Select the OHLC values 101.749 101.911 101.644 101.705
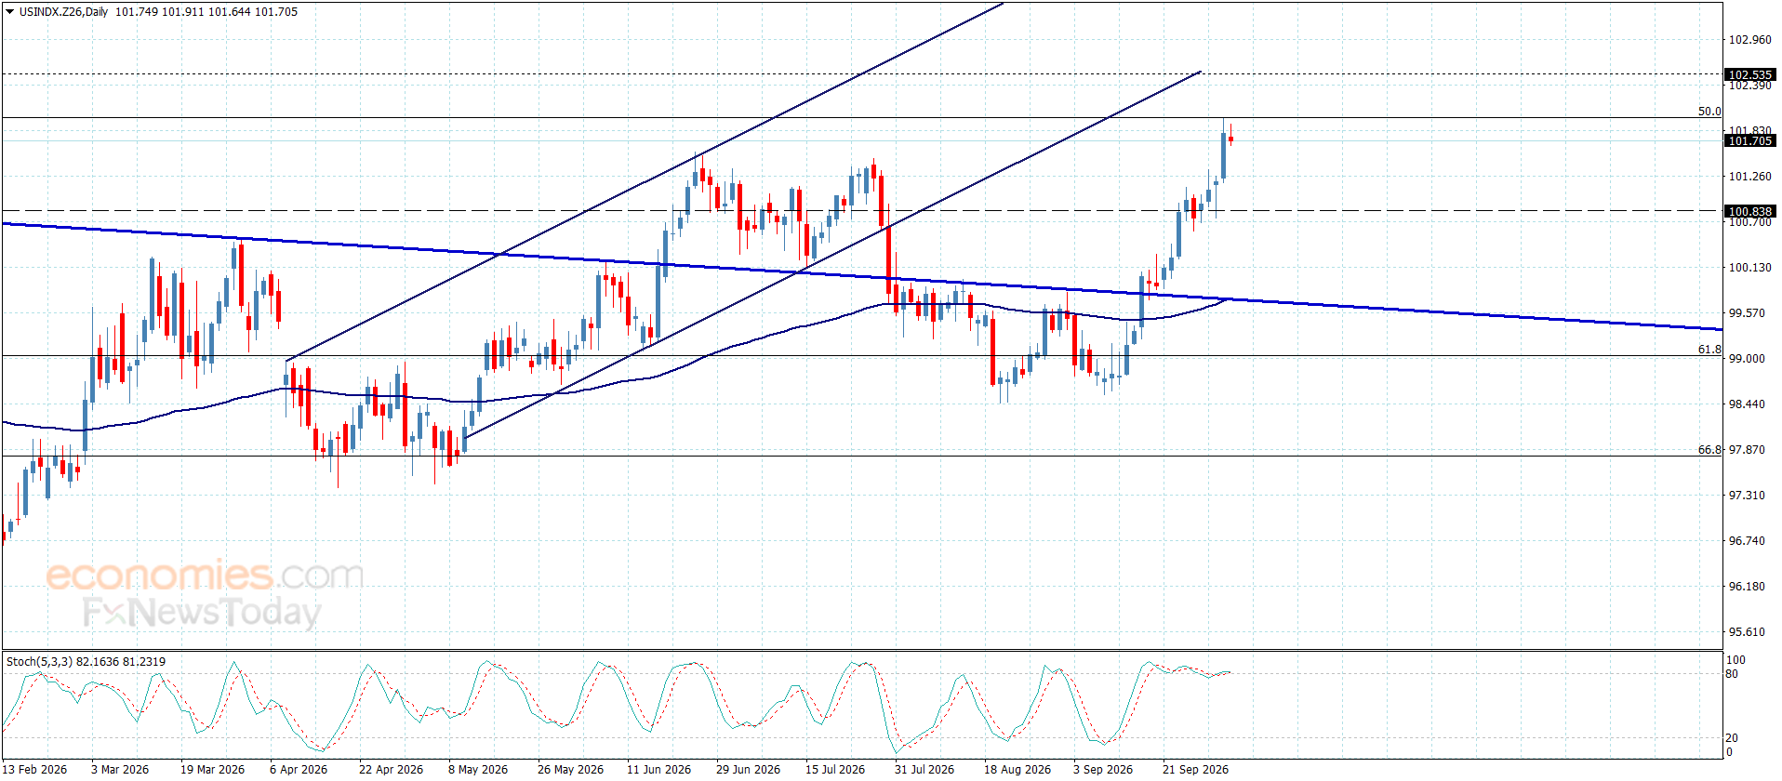1782x781 pixels. [x=206, y=12]
